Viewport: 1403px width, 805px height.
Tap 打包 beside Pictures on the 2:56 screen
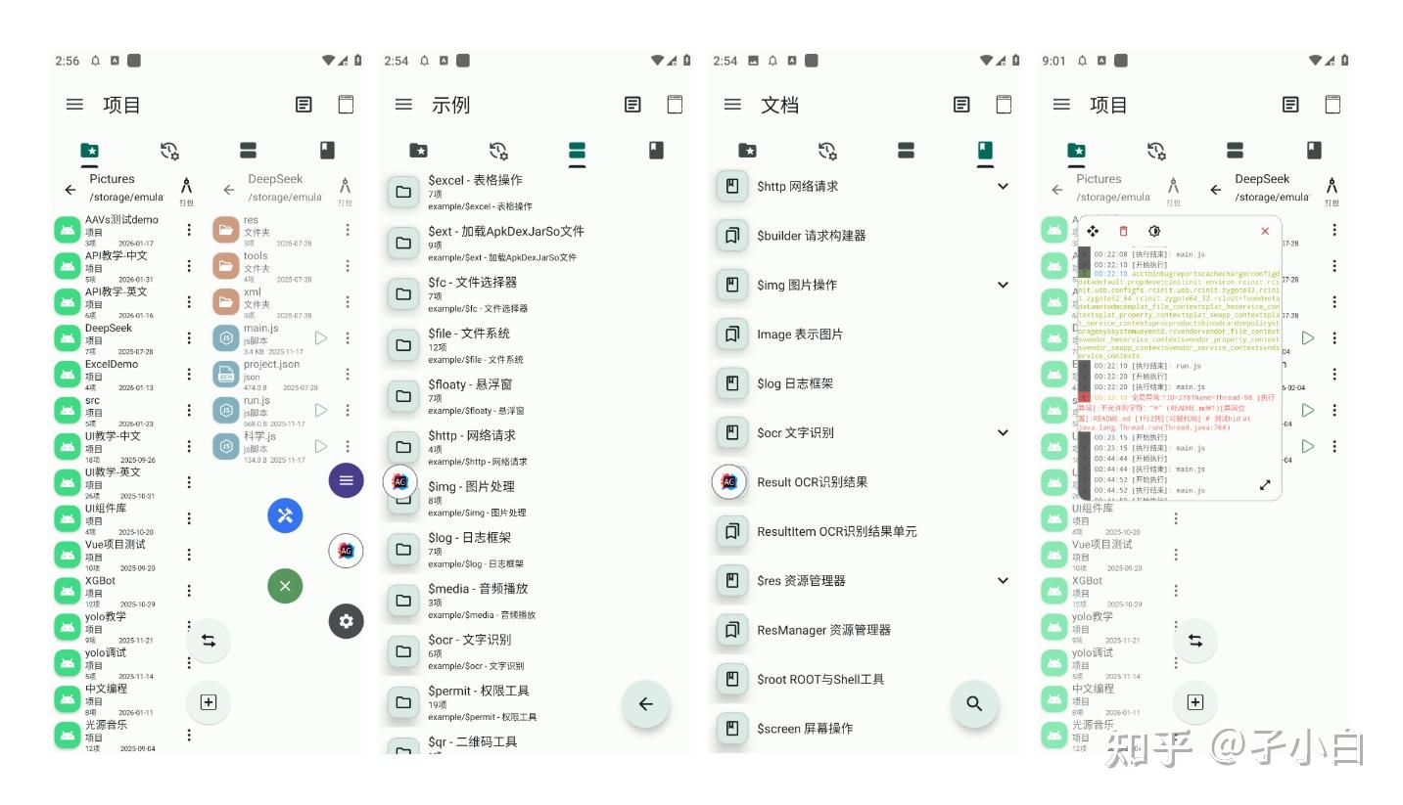click(x=186, y=191)
